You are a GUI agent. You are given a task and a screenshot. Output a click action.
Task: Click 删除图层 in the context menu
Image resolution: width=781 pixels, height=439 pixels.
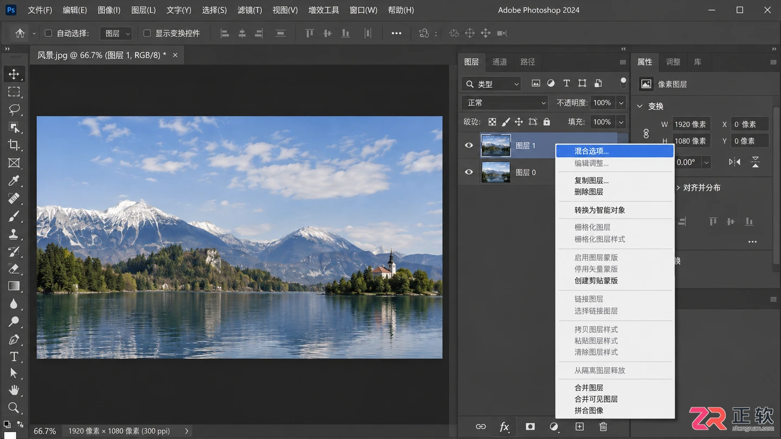pos(615,192)
